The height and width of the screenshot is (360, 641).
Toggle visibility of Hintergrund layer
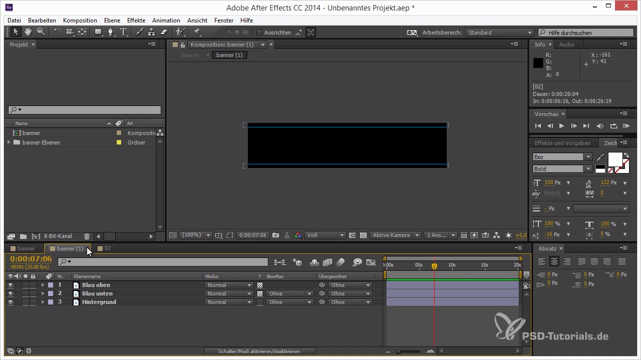click(11, 302)
